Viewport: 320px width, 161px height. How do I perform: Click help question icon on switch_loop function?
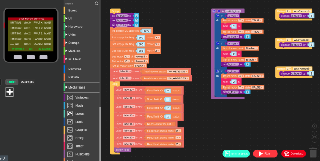219,11
